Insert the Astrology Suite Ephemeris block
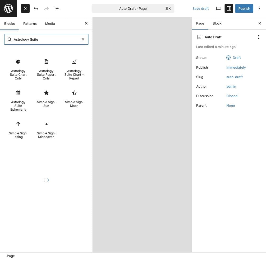Viewport: 266px width, 259px height. pyautogui.click(x=18, y=101)
